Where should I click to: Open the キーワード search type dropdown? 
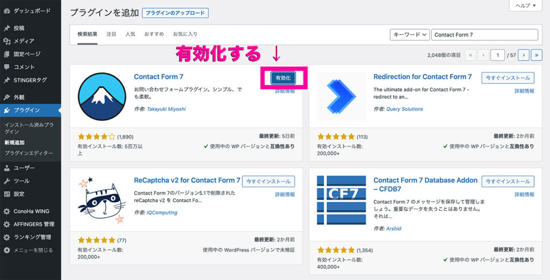click(410, 35)
